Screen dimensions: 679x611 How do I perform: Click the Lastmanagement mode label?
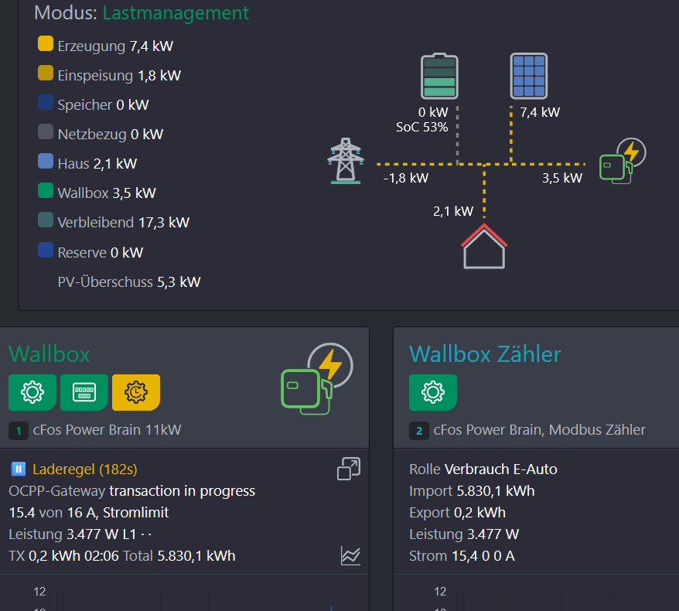point(176,13)
